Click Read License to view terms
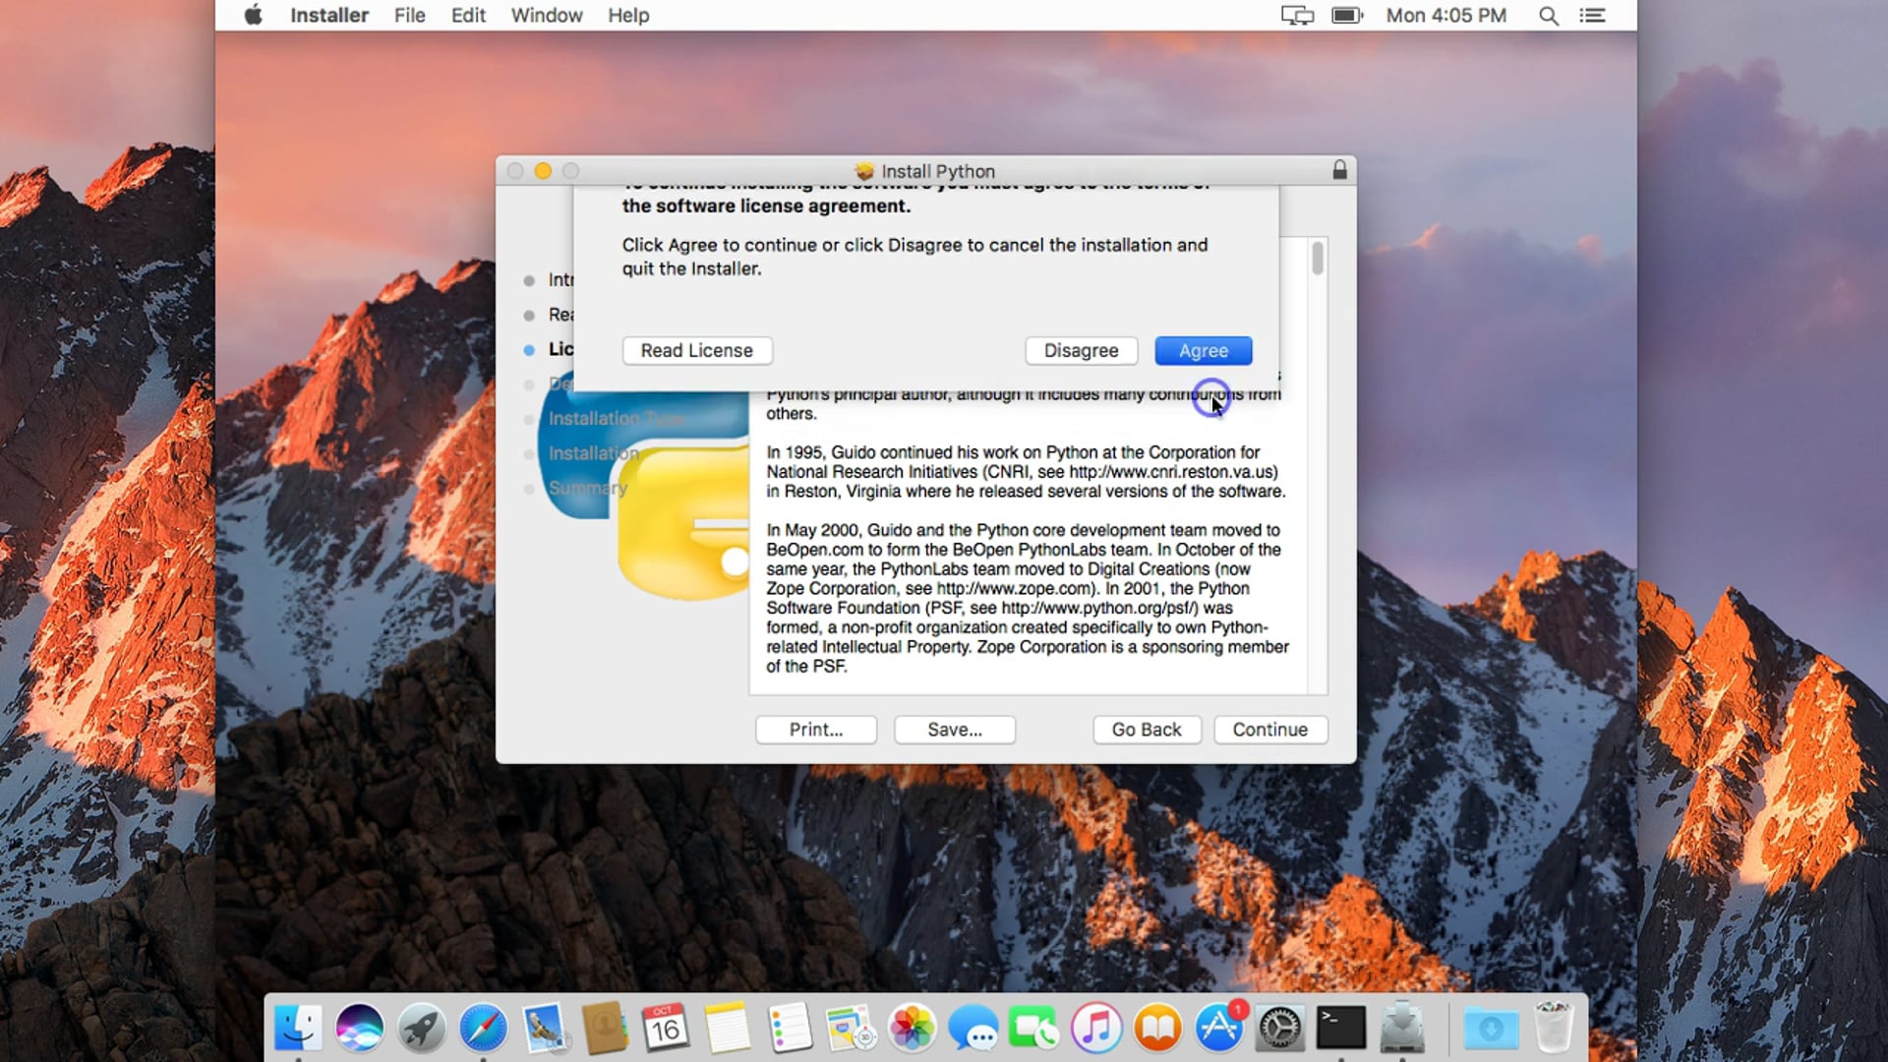 (x=697, y=350)
